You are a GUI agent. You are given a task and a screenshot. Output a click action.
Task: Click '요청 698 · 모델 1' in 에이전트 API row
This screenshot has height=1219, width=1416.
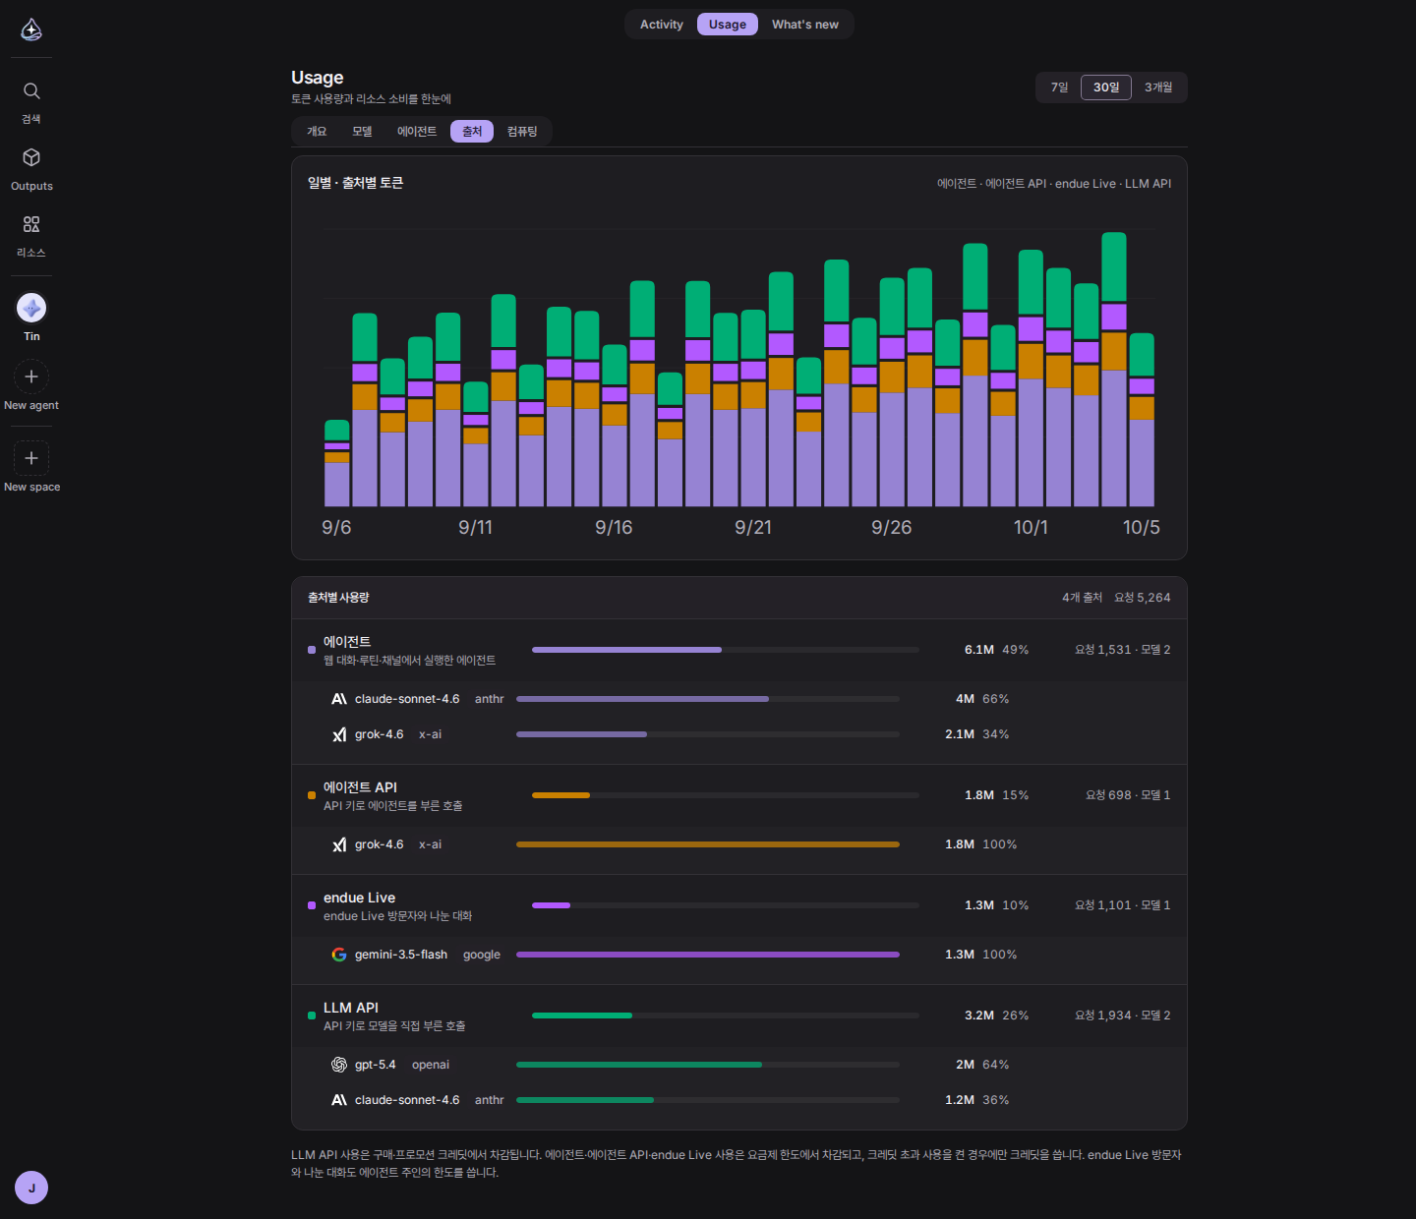1128,795
